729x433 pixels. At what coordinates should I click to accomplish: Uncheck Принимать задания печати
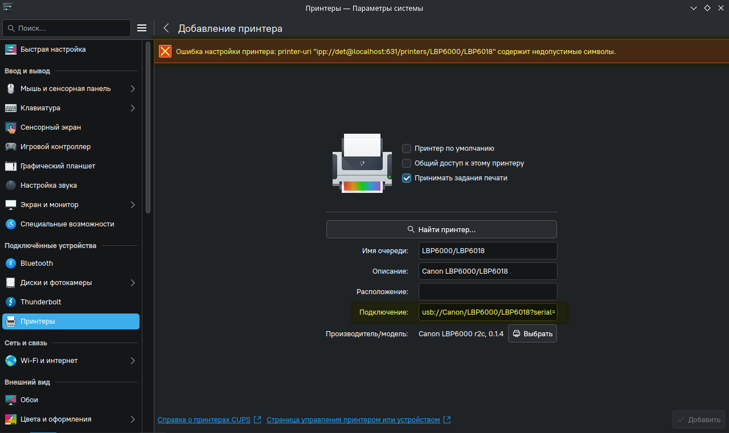tap(407, 178)
